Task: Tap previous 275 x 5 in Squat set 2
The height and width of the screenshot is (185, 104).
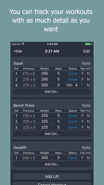Action: coord(29,79)
